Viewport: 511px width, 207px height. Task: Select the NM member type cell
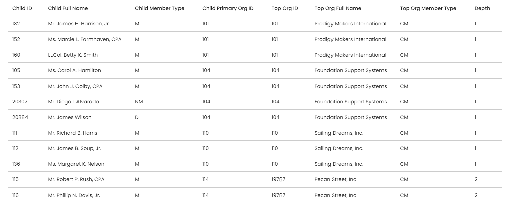click(x=139, y=102)
